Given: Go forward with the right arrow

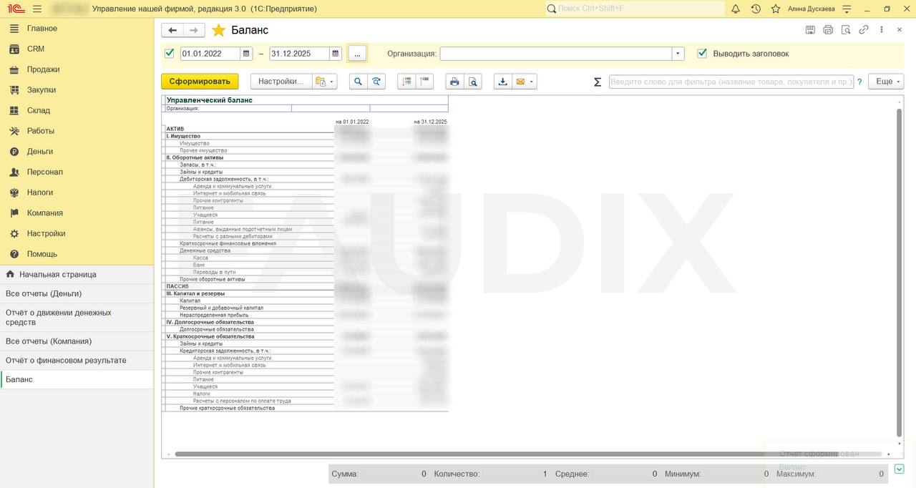Looking at the screenshot, I should [x=194, y=30].
